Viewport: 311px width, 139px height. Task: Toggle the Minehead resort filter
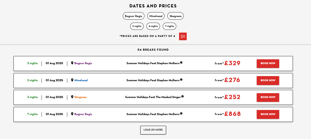pyautogui.click(x=156, y=16)
